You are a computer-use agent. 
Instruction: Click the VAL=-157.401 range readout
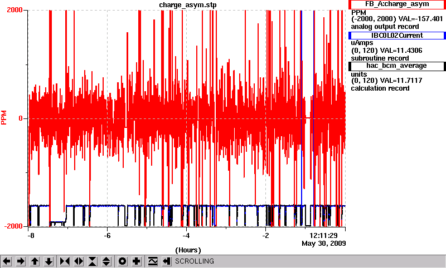tap(421, 19)
